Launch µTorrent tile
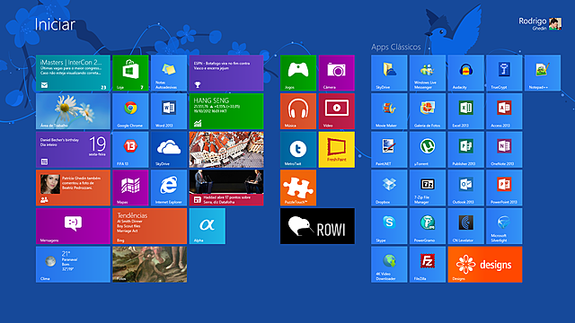The height and width of the screenshot is (323, 575). 428,150
